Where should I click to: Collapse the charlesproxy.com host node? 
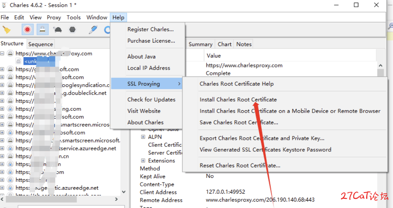tap(2, 53)
